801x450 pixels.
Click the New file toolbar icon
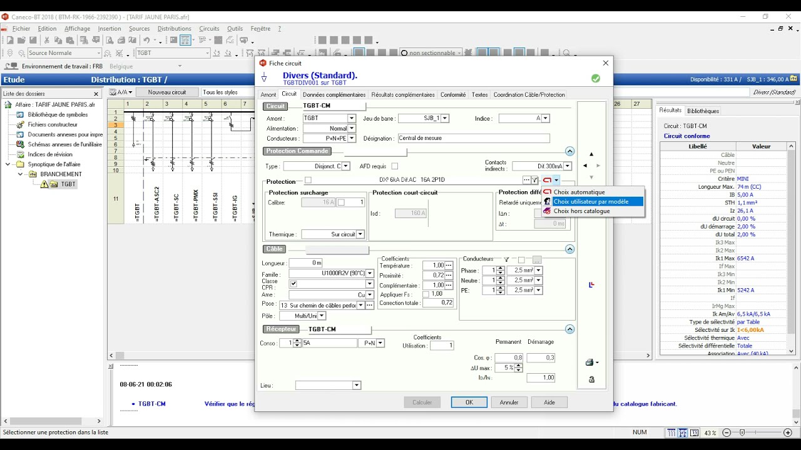click(x=10, y=40)
